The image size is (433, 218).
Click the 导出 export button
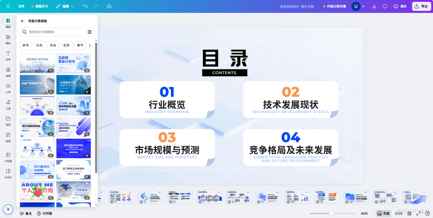[x=421, y=6]
